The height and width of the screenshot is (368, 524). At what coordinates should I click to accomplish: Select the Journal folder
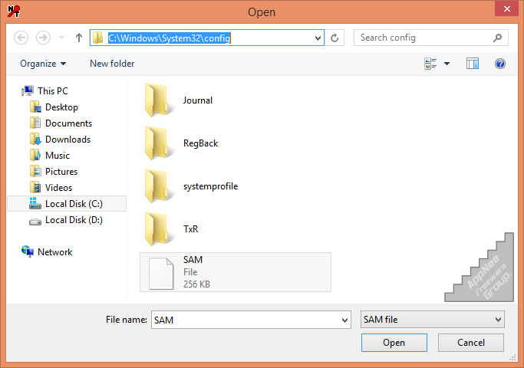coord(236,100)
